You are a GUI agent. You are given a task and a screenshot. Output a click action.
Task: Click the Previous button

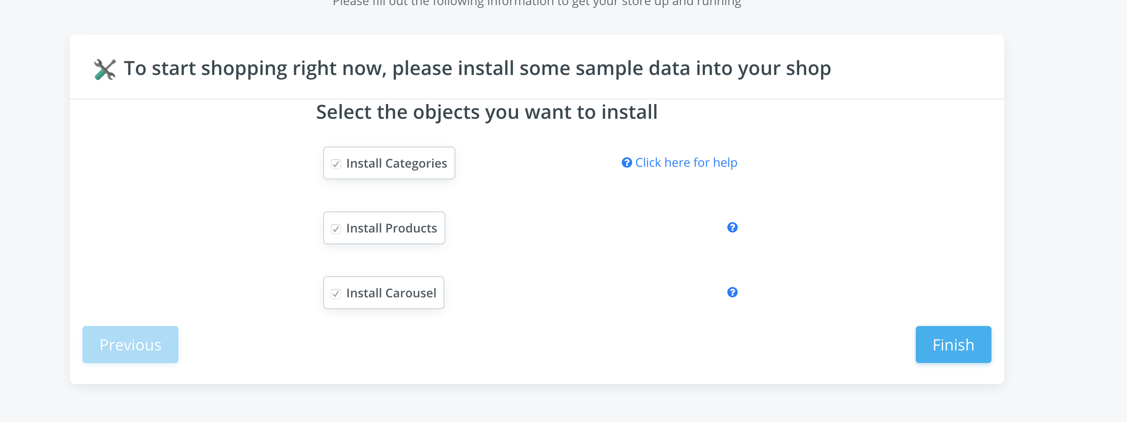click(x=130, y=344)
